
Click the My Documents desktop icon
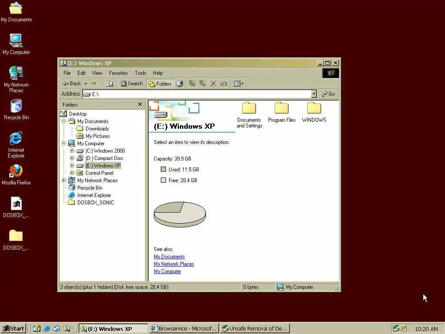tap(16, 12)
